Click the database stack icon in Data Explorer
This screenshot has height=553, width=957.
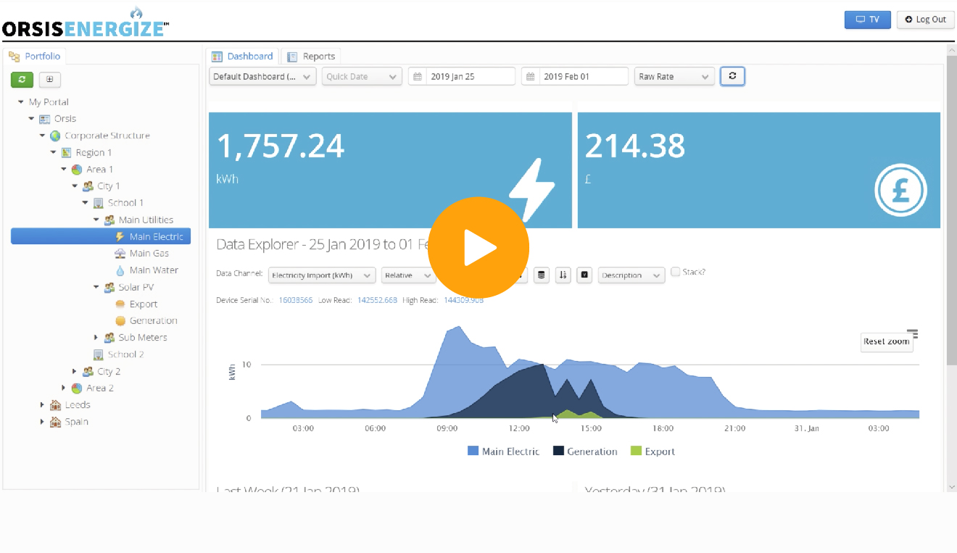tap(541, 275)
